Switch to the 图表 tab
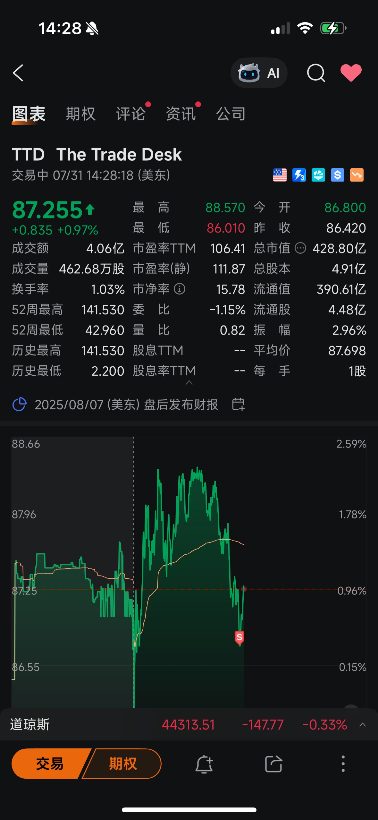Screen dimensions: 378x820 point(29,114)
